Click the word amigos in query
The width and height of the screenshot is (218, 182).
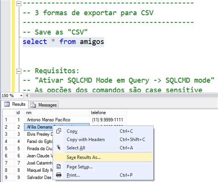92,42
